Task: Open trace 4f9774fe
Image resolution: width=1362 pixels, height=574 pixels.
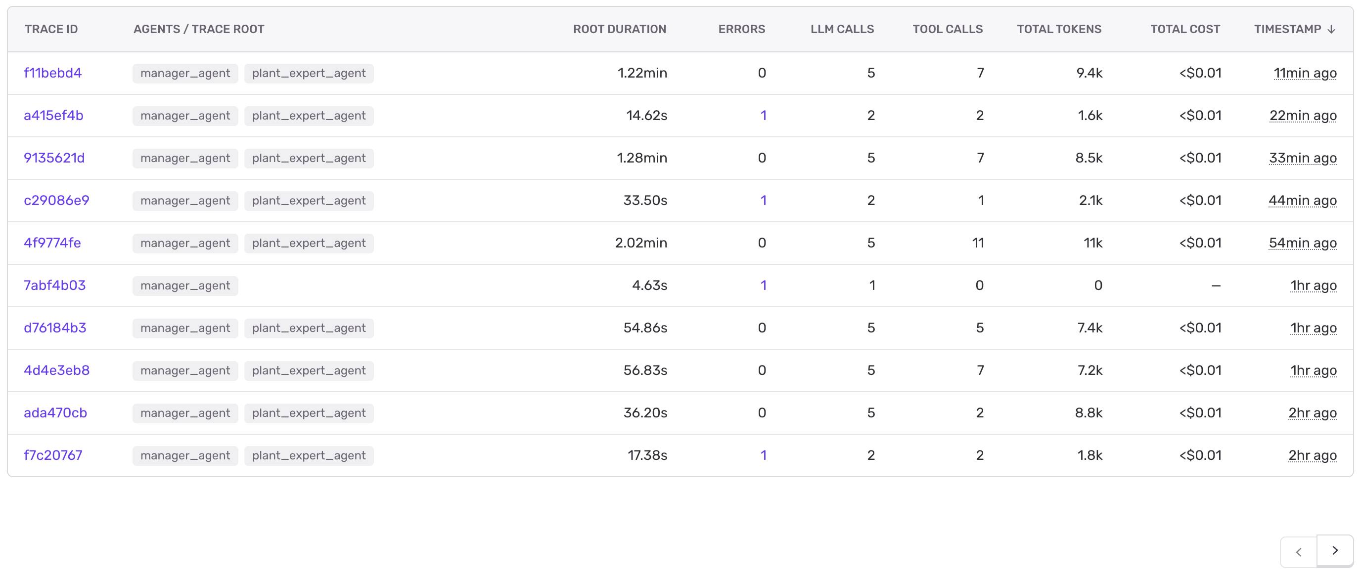Action: point(52,243)
